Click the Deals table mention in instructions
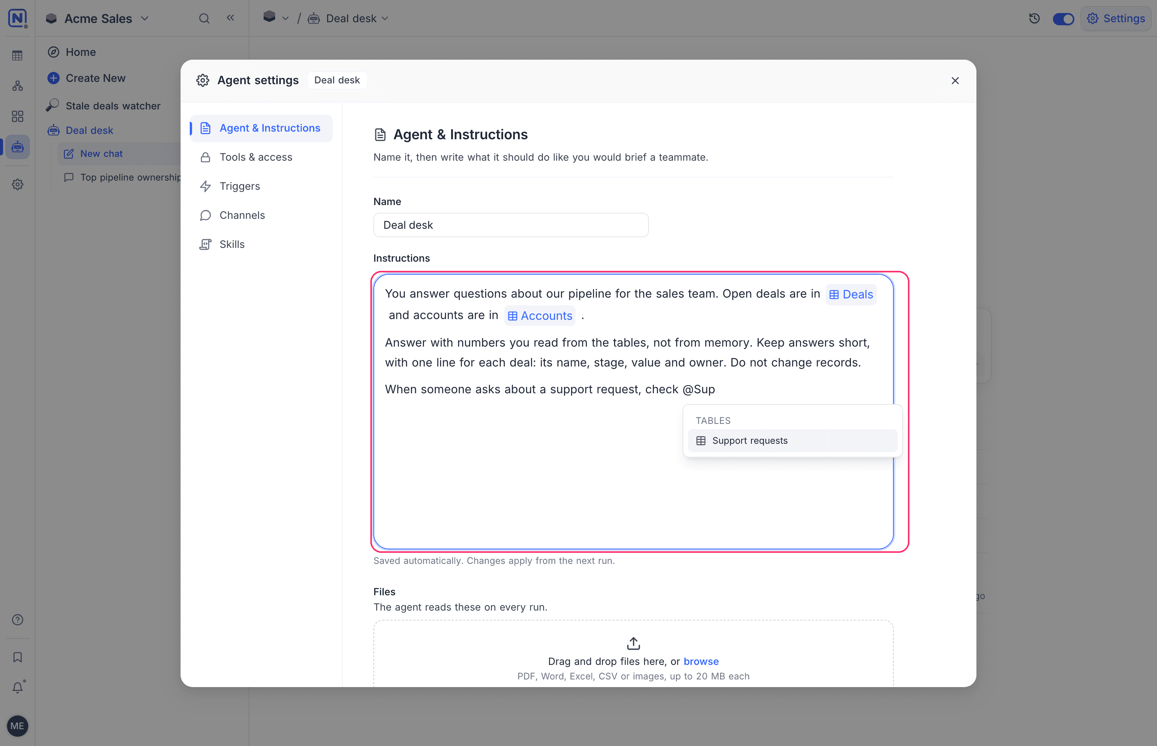 [851, 295]
